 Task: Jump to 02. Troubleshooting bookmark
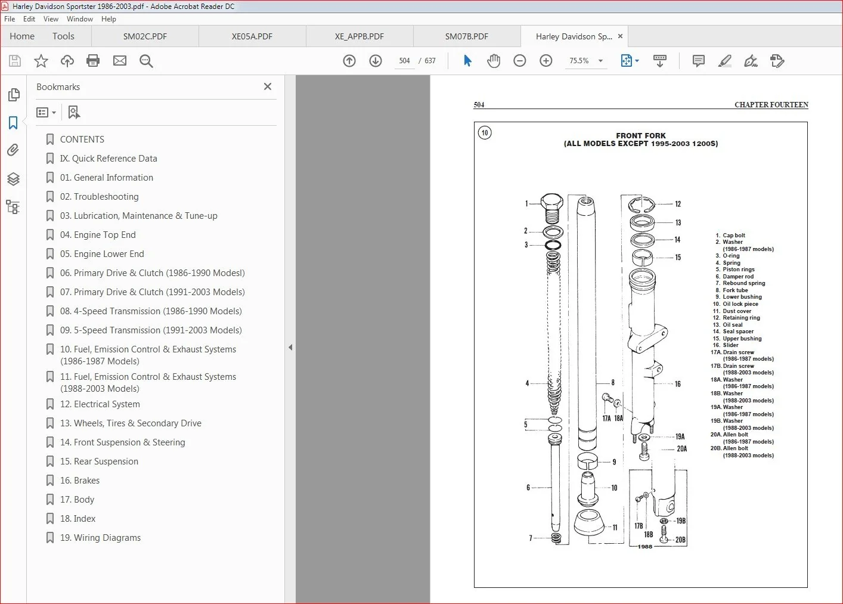tap(100, 197)
